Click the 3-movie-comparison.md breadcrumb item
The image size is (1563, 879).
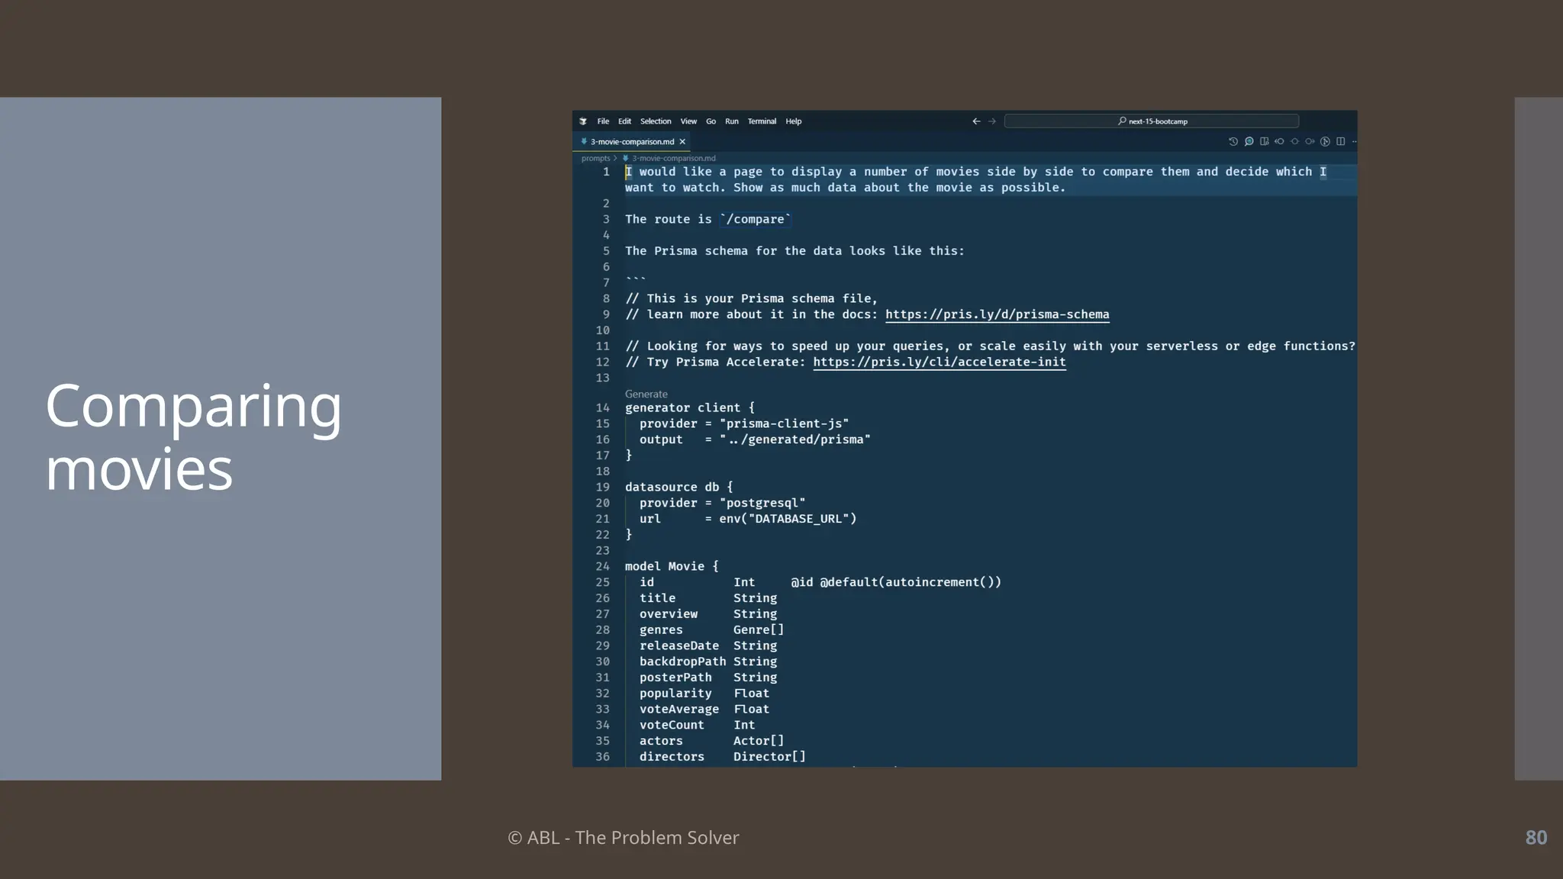point(673,159)
